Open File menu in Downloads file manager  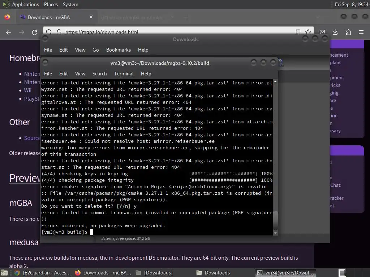[48, 50]
